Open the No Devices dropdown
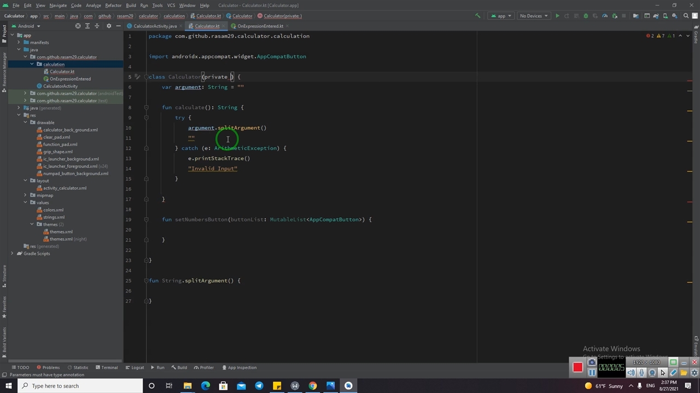Image resolution: width=700 pixels, height=393 pixels. click(x=533, y=16)
